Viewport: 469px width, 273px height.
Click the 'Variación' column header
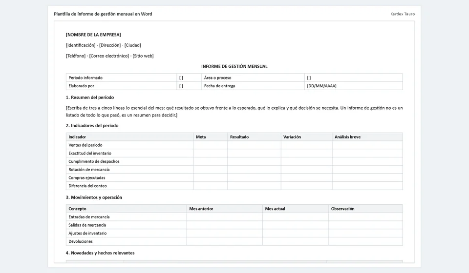click(307, 137)
